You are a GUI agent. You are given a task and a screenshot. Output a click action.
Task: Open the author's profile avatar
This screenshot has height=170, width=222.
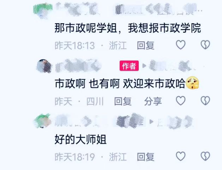[x=44, y=66]
